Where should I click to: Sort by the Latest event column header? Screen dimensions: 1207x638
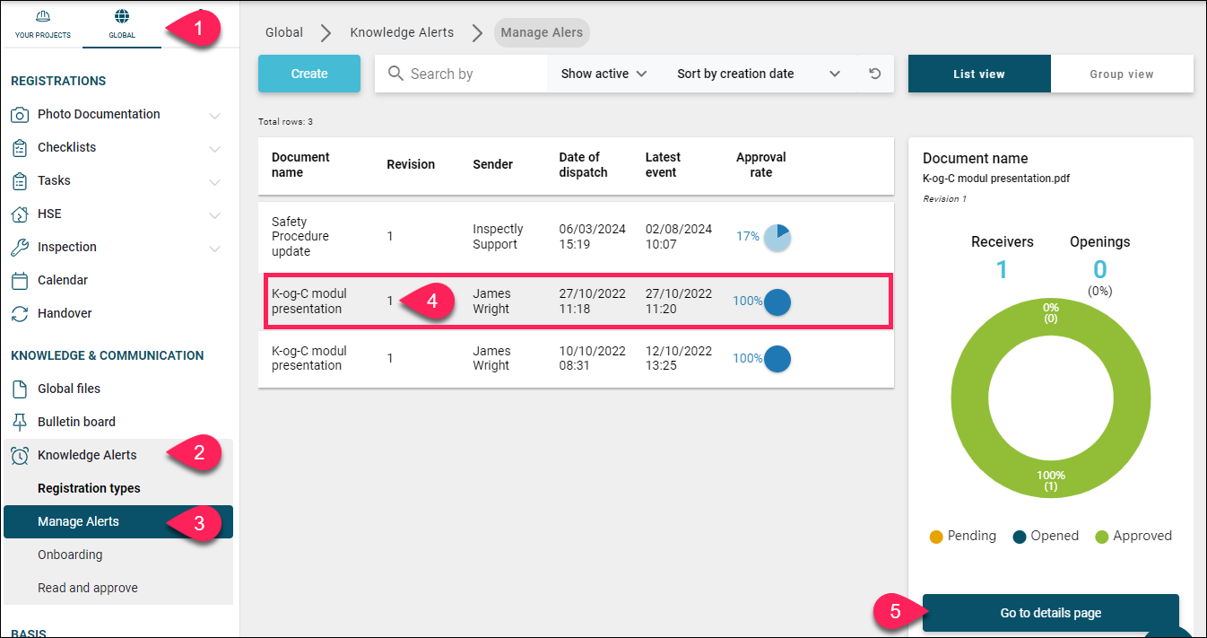663,165
